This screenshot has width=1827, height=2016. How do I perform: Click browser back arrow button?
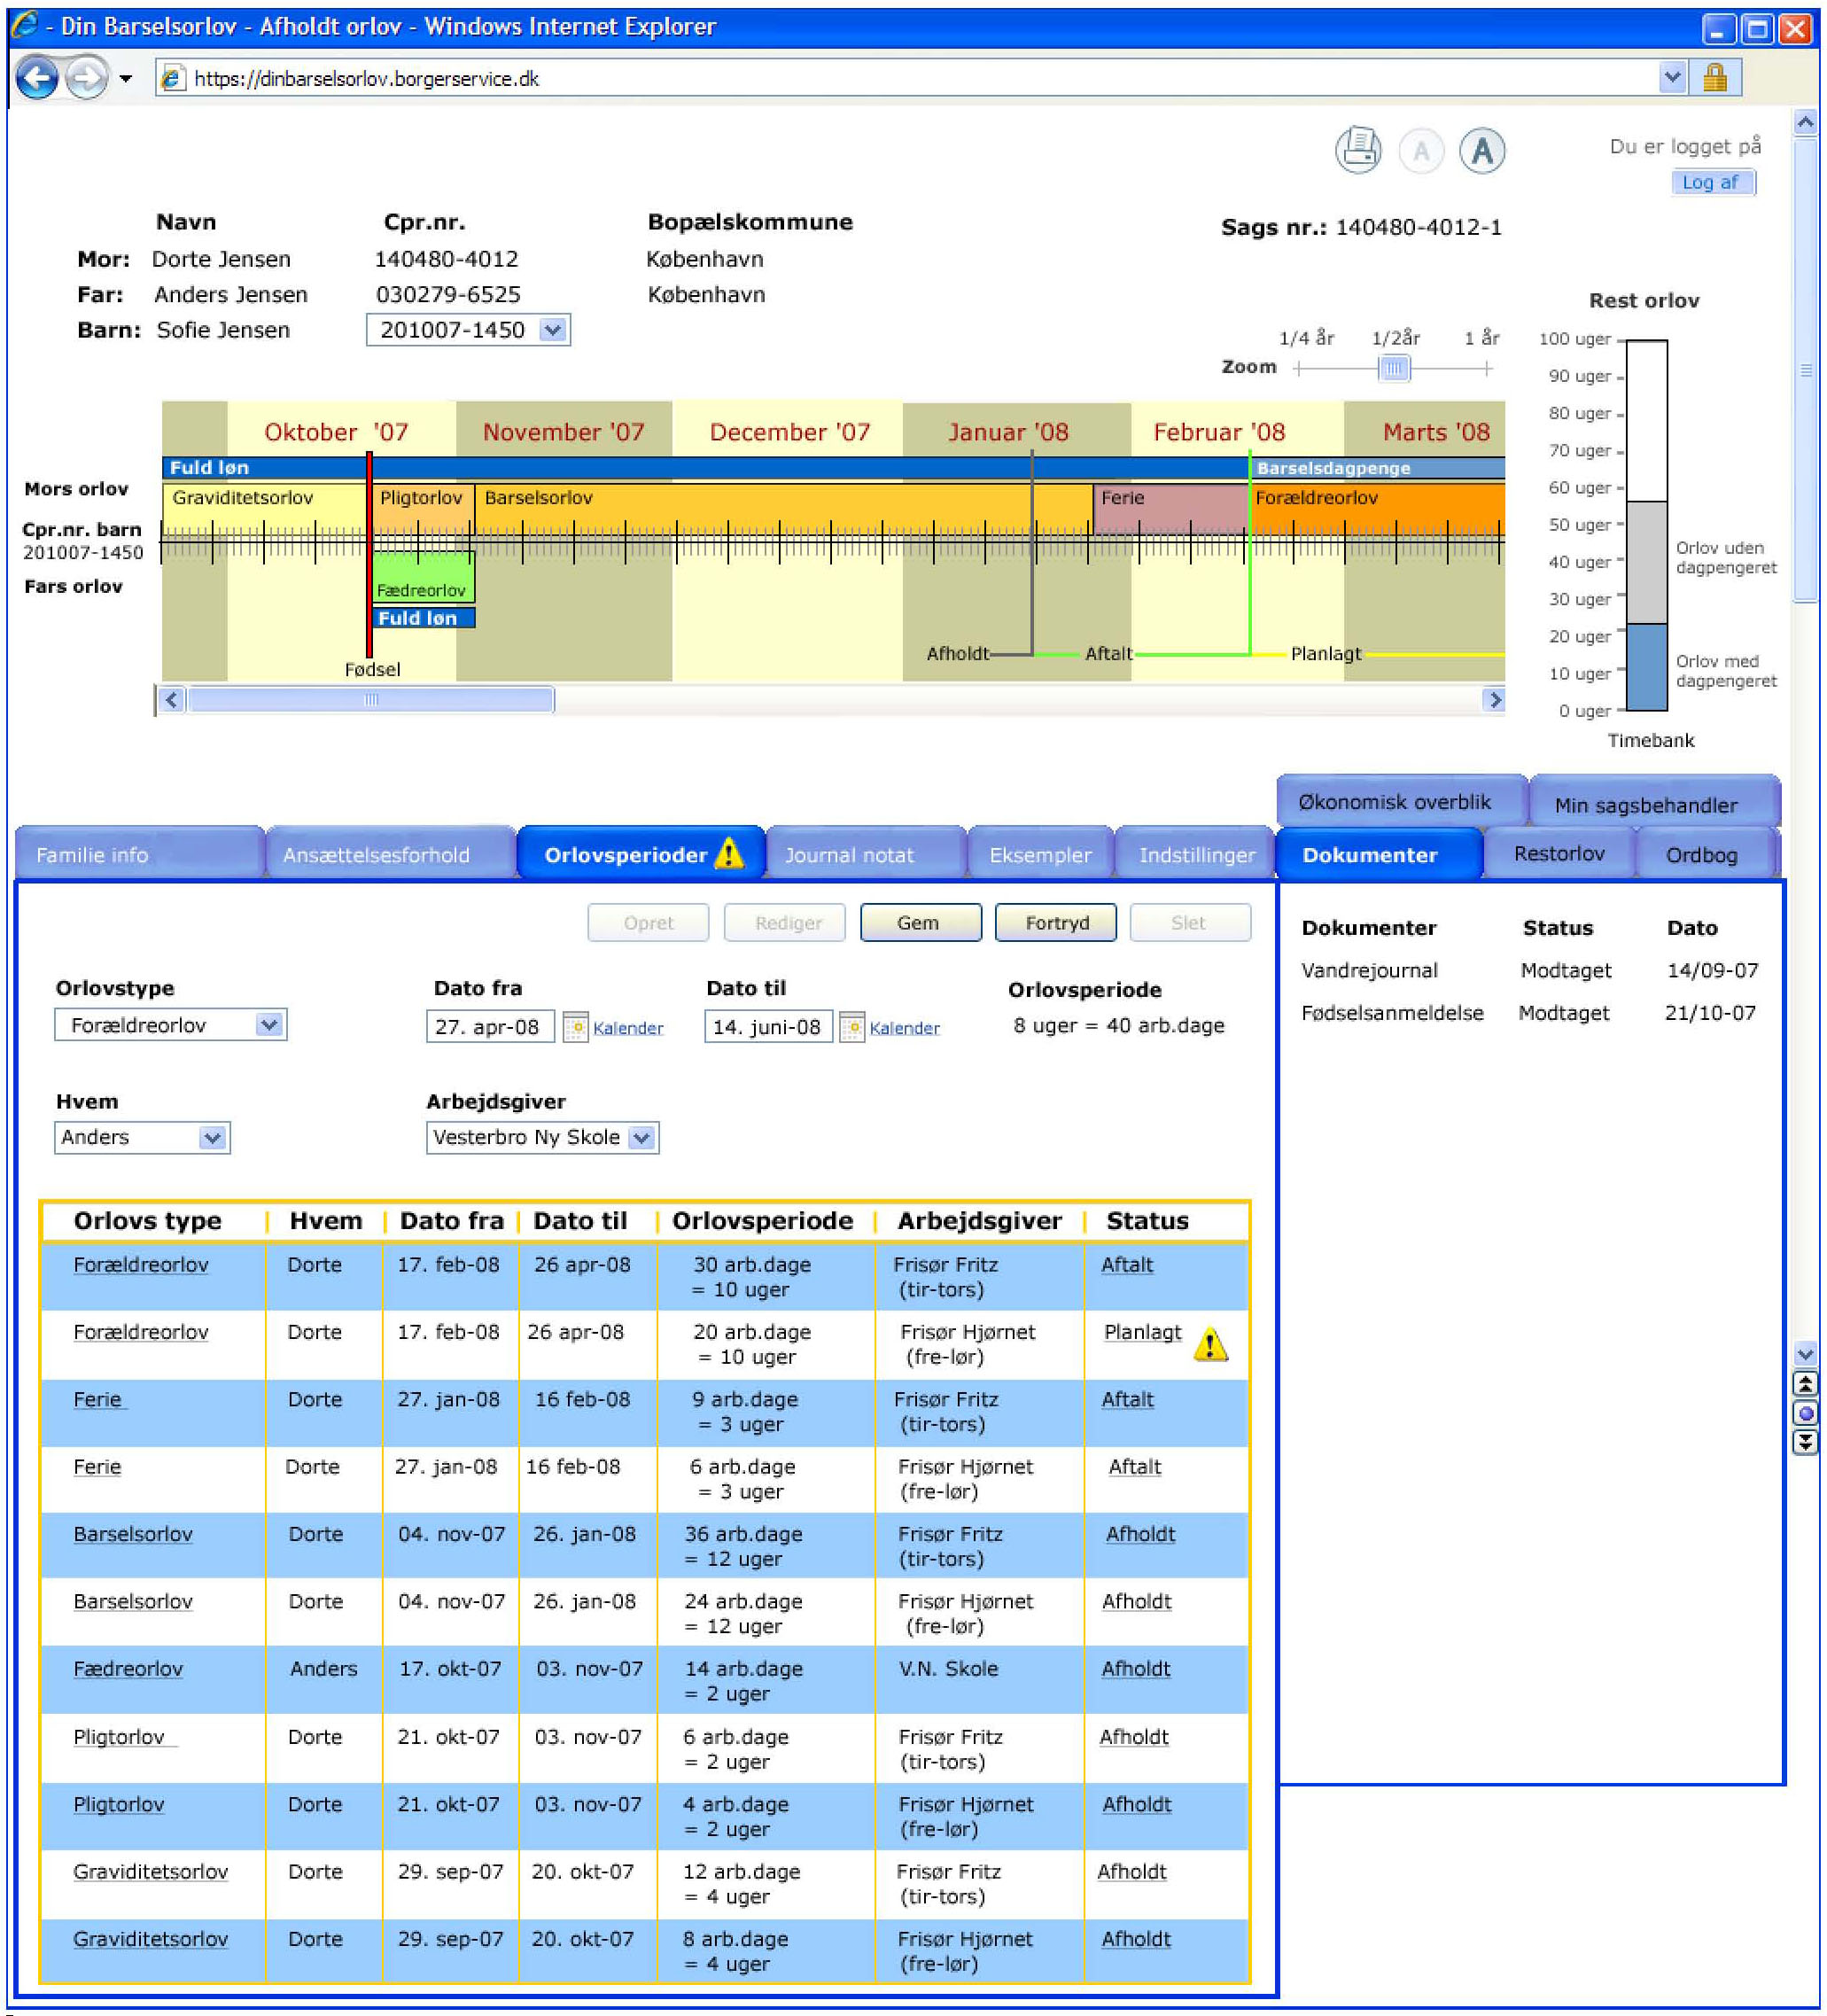38,78
